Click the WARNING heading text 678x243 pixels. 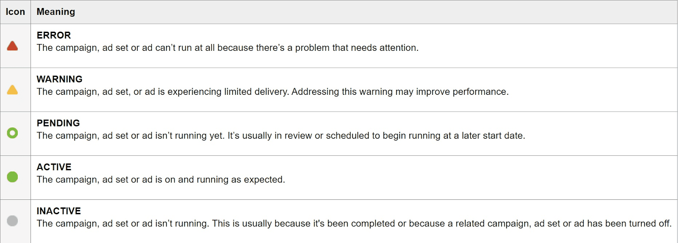click(x=60, y=79)
